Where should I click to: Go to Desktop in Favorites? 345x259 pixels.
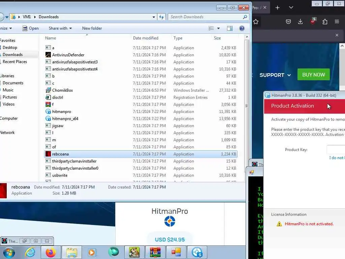click(x=10, y=48)
